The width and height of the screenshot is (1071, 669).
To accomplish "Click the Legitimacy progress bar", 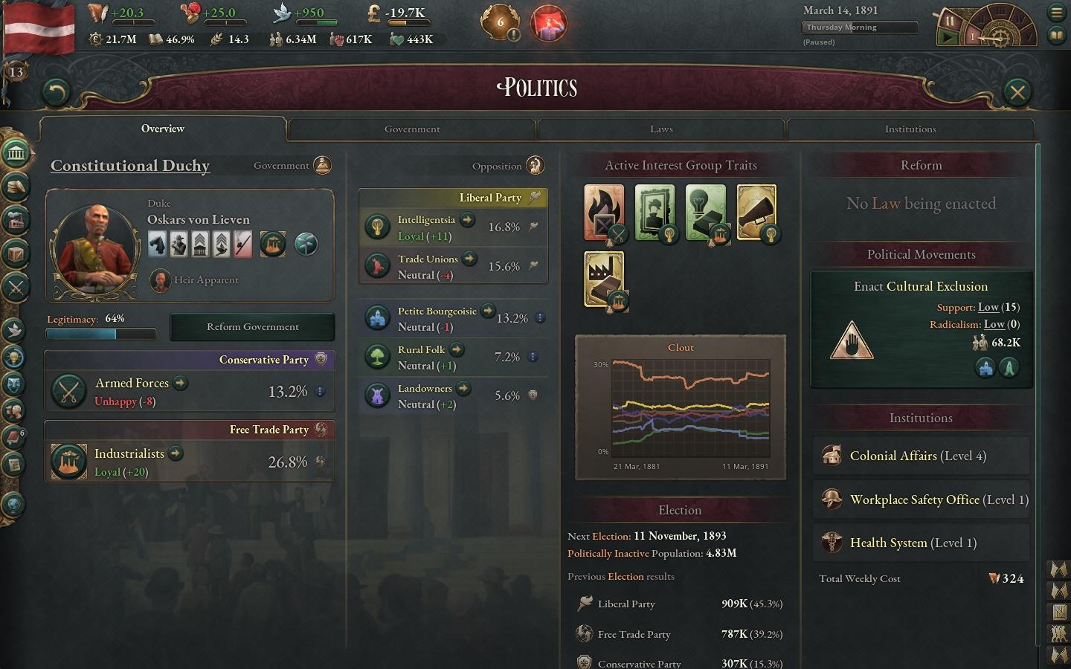I will click(x=101, y=334).
